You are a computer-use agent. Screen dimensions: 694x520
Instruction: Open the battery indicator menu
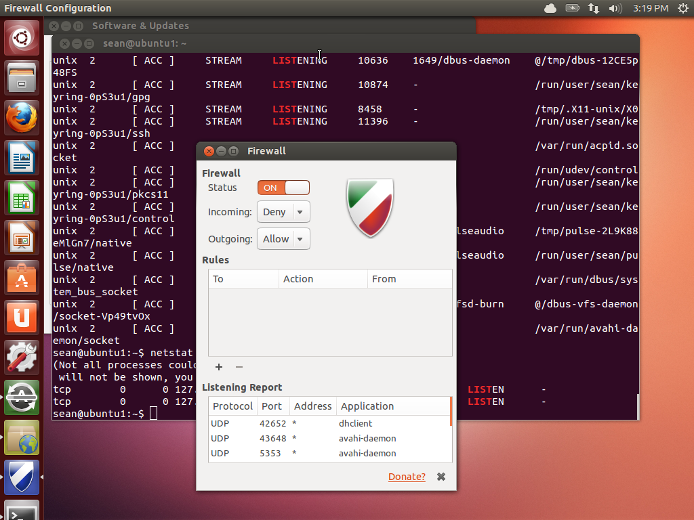coord(572,8)
